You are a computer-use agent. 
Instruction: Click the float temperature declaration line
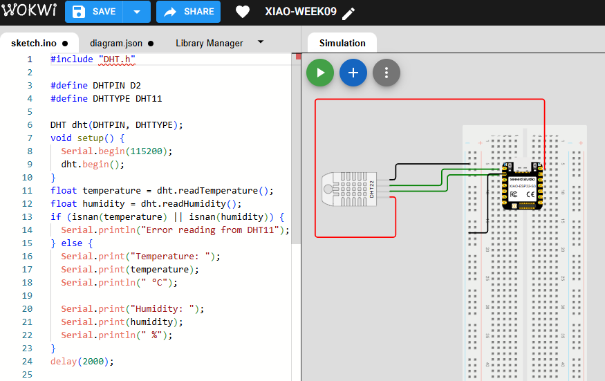pyautogui.click(x=162, y=191)
